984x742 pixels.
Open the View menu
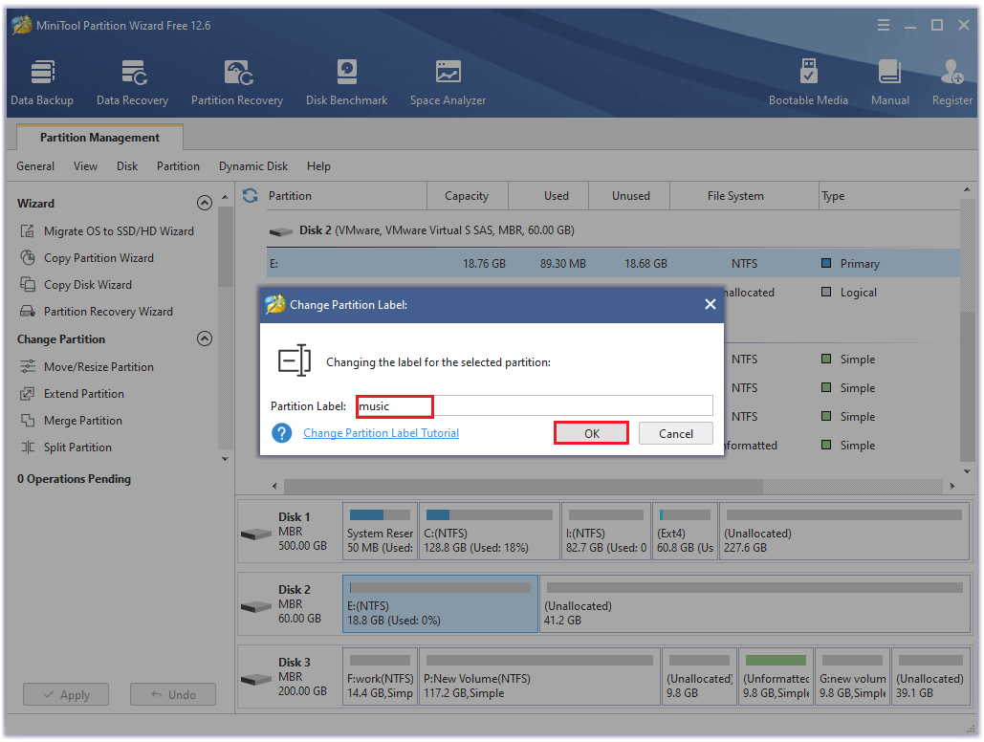(x=85, y=166)
